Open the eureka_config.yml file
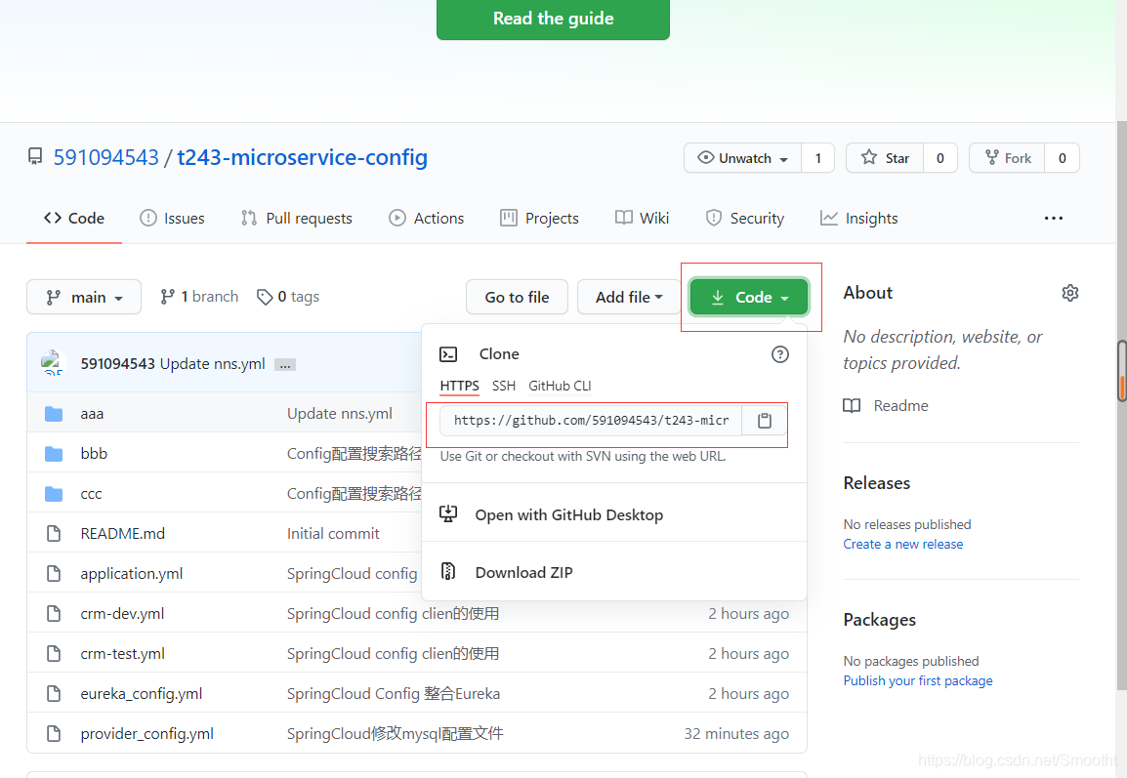 coord(142,694)
